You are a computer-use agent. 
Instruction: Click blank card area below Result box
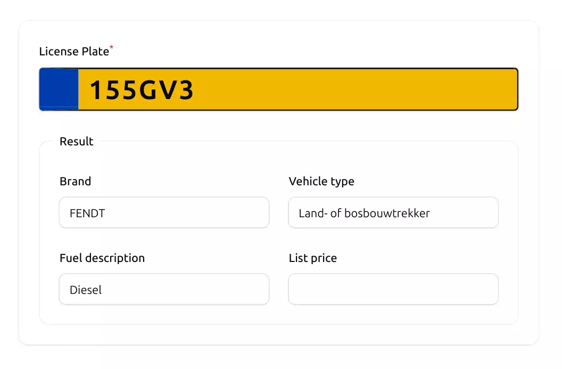coord(279,334)
